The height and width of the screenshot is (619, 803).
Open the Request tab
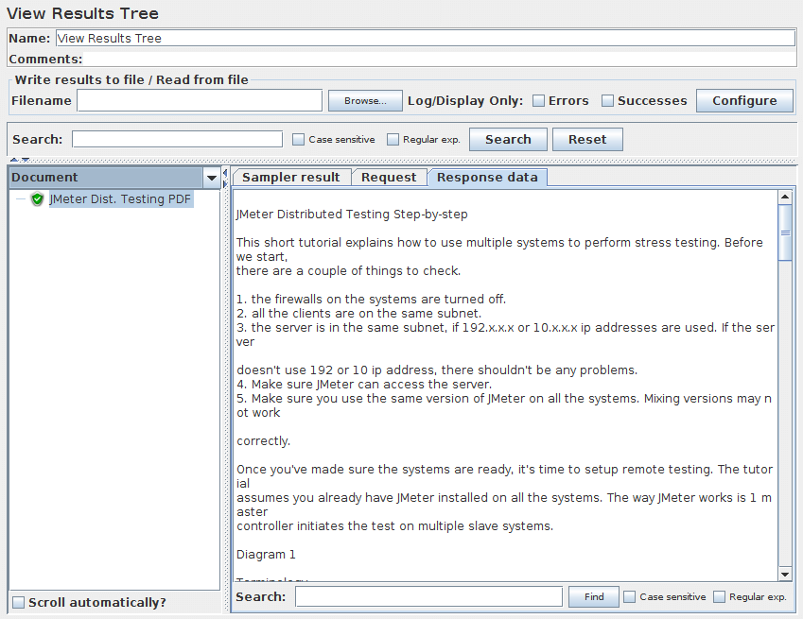(x=389, y=177)
